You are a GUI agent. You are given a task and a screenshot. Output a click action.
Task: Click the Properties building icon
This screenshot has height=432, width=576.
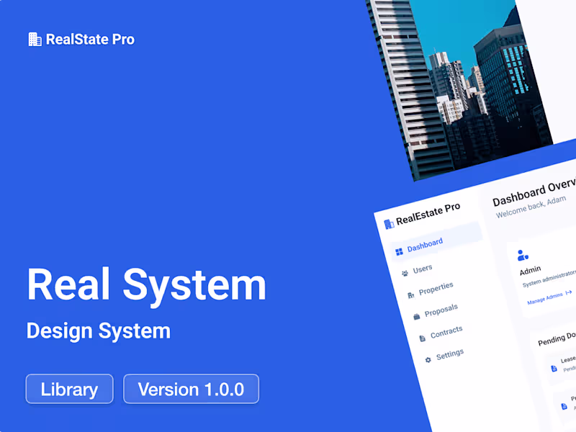point(410,295)
